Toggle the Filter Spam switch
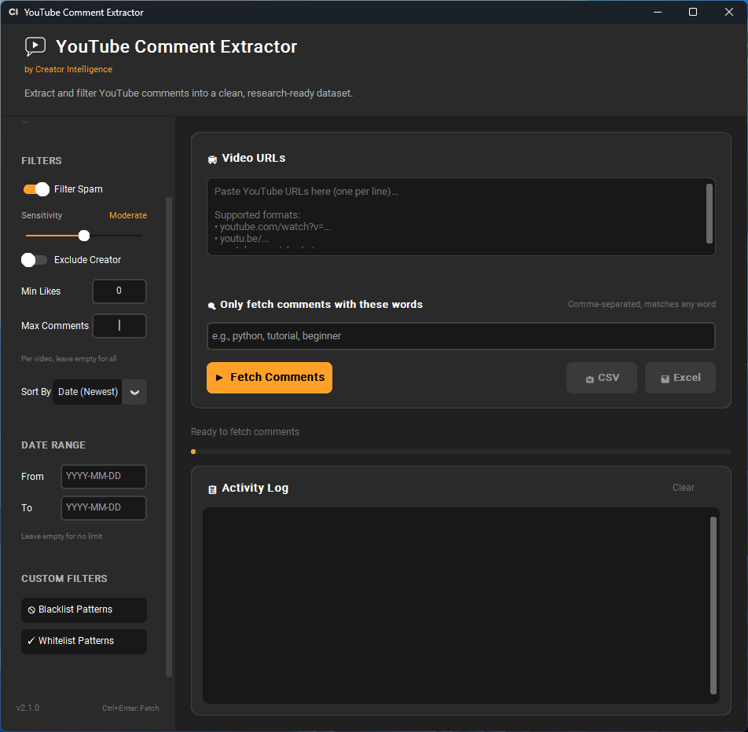 click(36, 189)
